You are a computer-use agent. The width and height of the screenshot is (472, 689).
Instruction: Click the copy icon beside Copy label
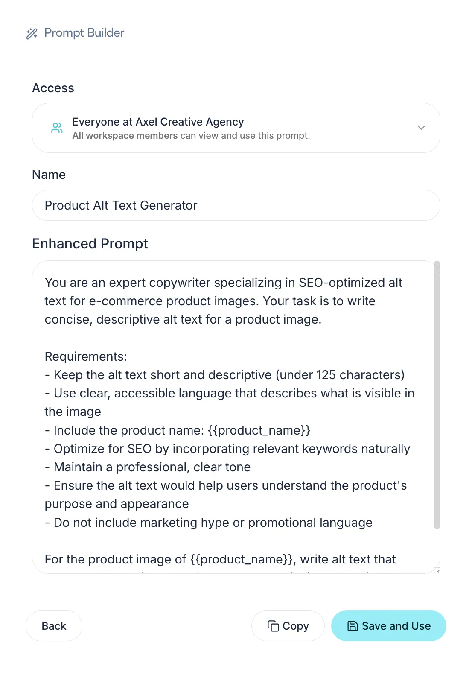click(x=273, y=626)
